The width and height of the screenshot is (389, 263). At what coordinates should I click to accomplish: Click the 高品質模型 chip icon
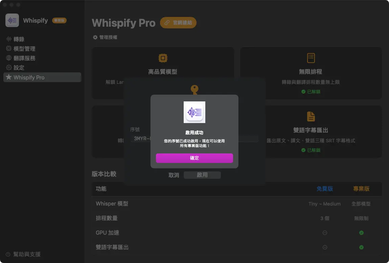[163, 58]
